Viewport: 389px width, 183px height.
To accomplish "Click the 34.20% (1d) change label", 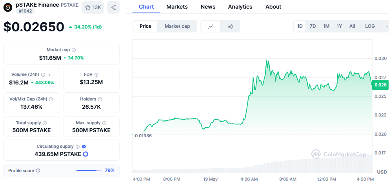I will pos(85,27).
